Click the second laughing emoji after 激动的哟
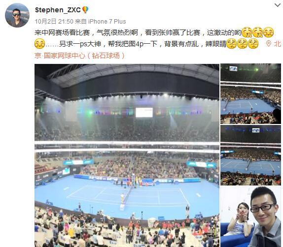283x247 pixels. point(258,32)
